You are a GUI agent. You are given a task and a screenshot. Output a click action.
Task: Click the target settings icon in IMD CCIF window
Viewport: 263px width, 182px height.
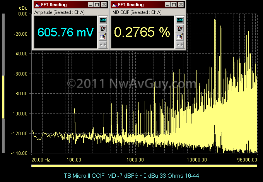click(x=180, y=29)
